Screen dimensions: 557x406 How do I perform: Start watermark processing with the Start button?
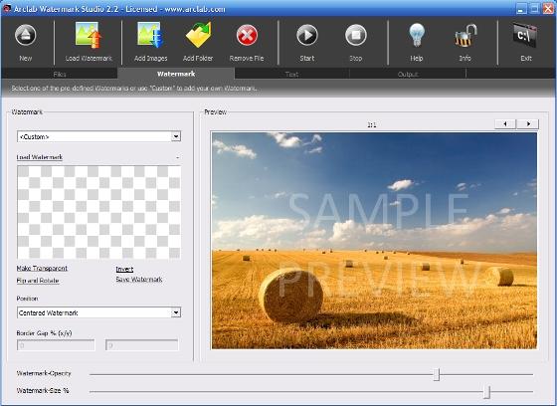point(307,35)
